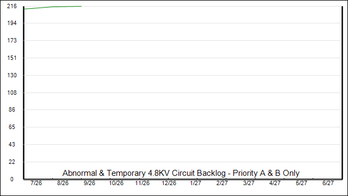Screen dimensions: 348x196
Task: Click the 8/26 x-axis date label
Action: (63, 183)
